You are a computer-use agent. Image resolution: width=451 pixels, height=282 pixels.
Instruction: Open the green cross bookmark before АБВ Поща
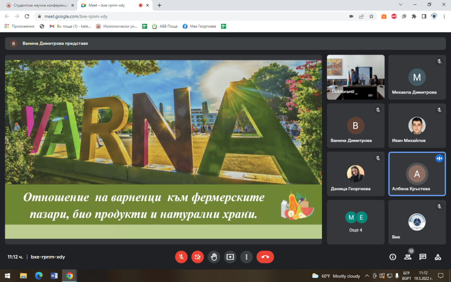coord(144,26)
